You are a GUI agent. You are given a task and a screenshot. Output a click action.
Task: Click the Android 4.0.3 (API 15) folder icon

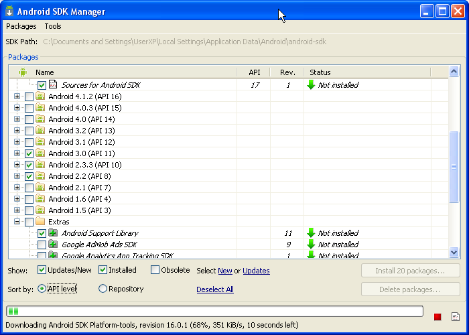(40, 107)
